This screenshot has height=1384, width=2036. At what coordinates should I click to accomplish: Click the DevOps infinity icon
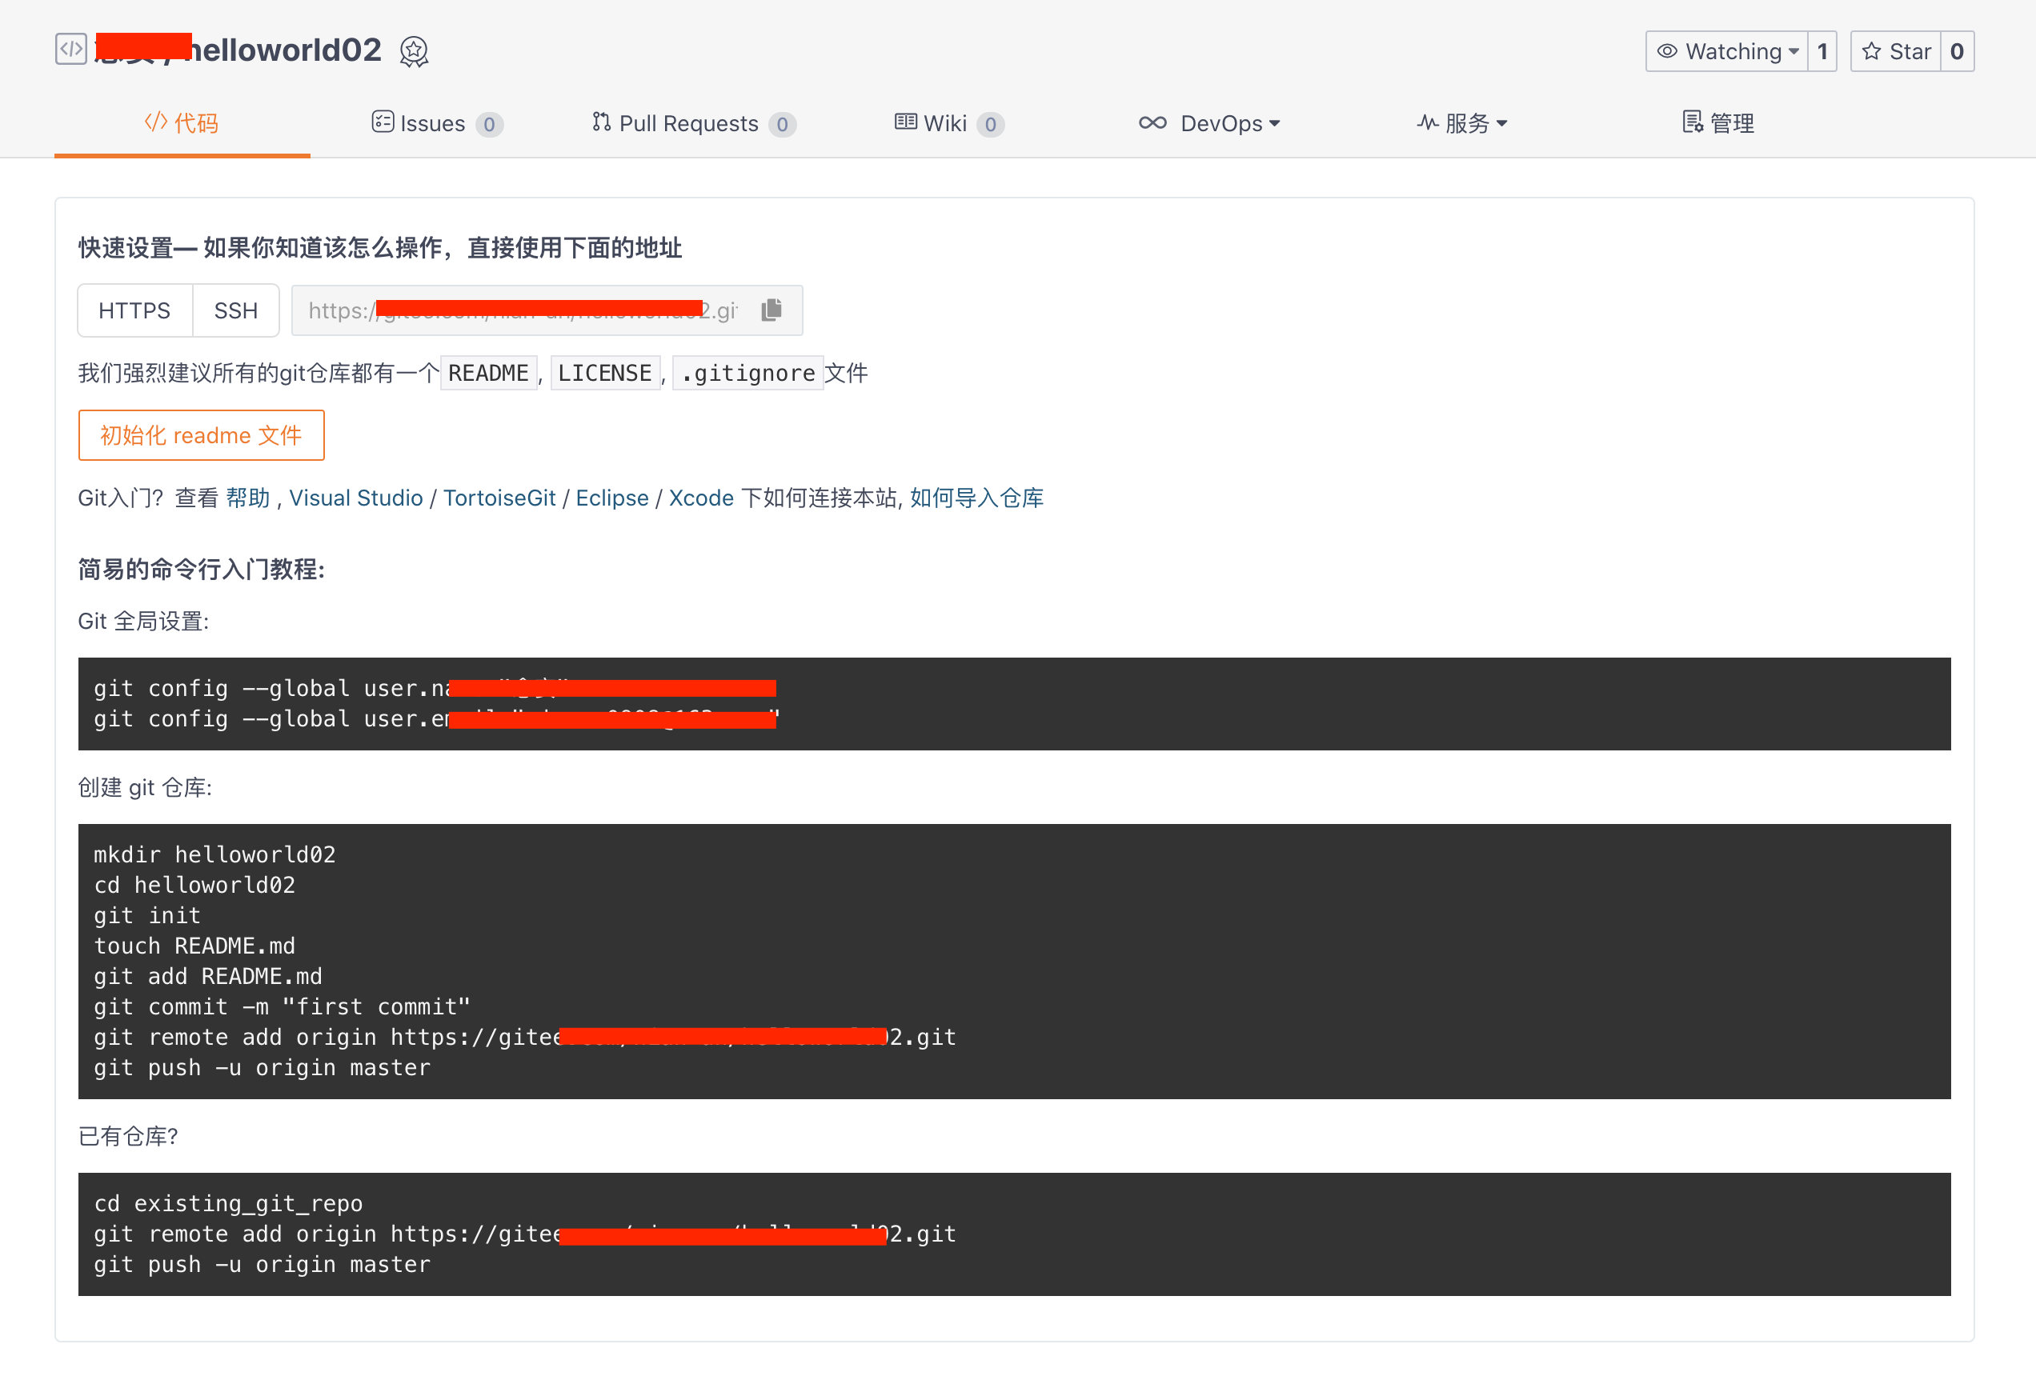[x=1152, y=122]
